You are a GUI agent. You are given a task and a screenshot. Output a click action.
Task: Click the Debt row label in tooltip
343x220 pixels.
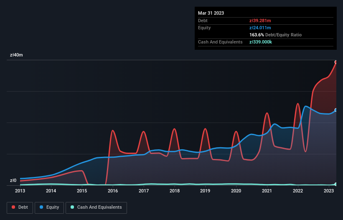203,20
